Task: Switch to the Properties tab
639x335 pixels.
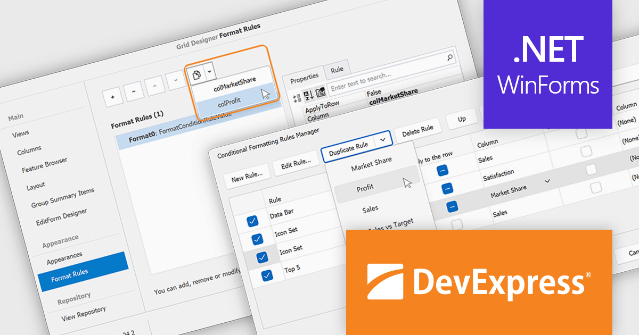Action: 304,78
